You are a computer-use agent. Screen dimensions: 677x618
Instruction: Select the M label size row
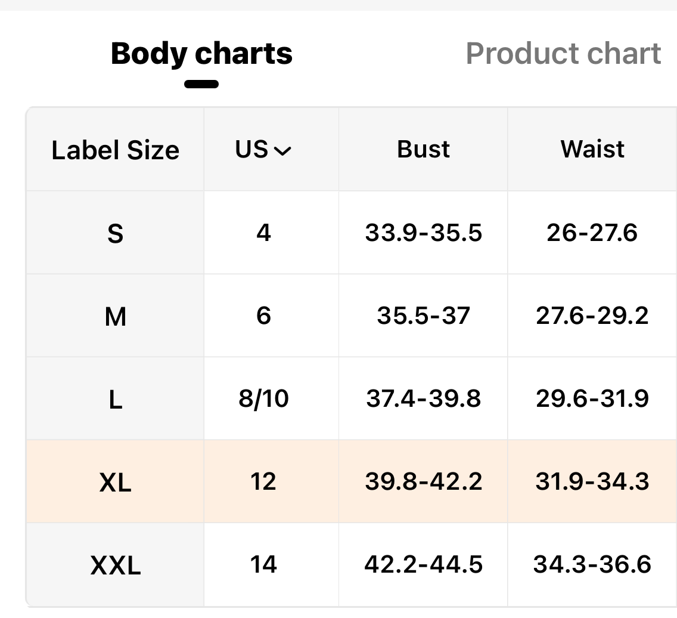[x=115, y=316]
